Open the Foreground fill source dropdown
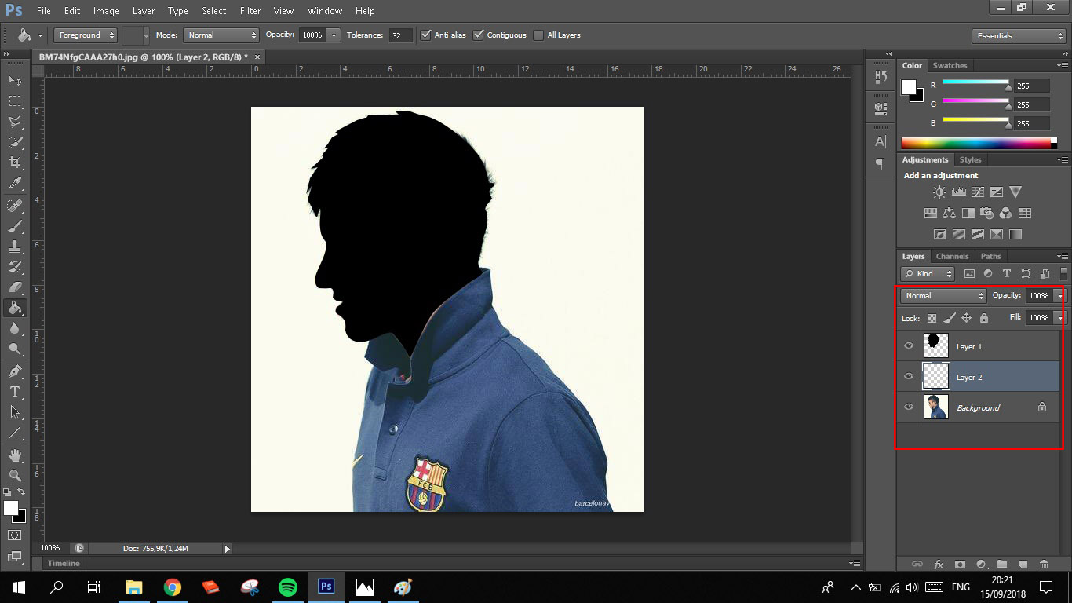 [x=86, y=35]
